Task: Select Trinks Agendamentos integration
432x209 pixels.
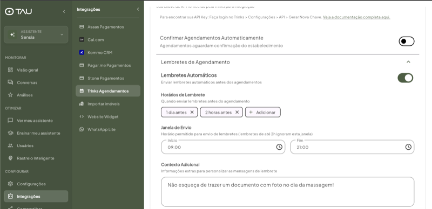Action: click(x=108, y=91)
